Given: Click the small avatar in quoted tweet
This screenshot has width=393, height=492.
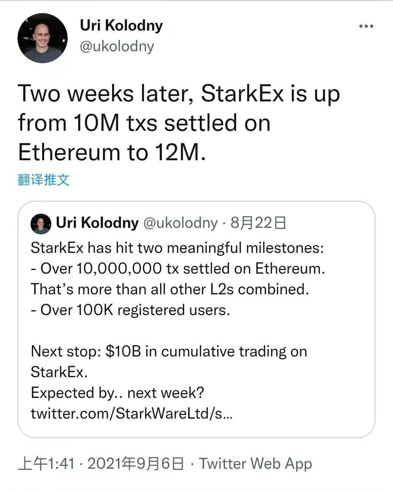Looking at the screenshot, I should point(41,224).
